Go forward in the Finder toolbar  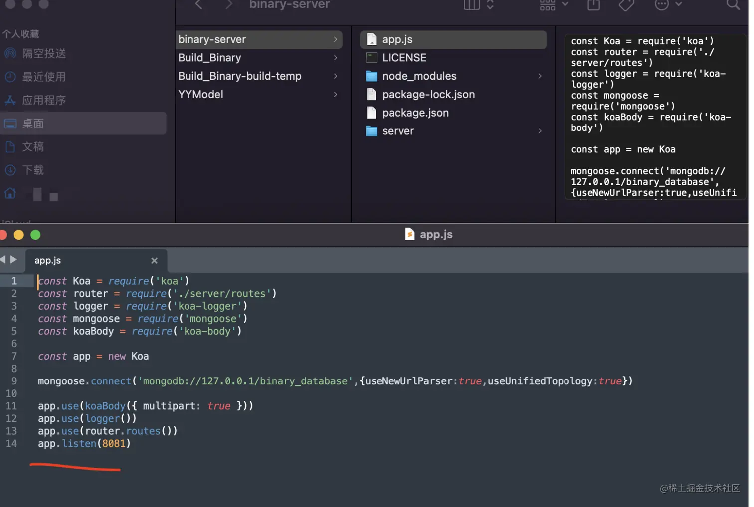(228, 4)
